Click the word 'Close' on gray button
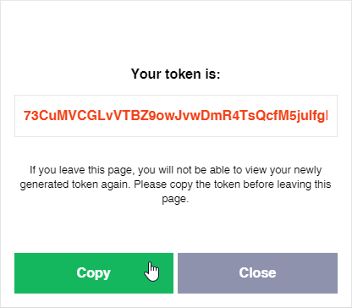Screen dimensions: 352x308 pos(257,272)
